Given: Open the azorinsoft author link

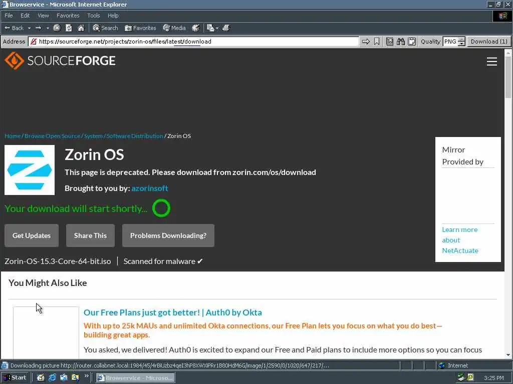Looking at the screenshot, I should pos(149,188).
